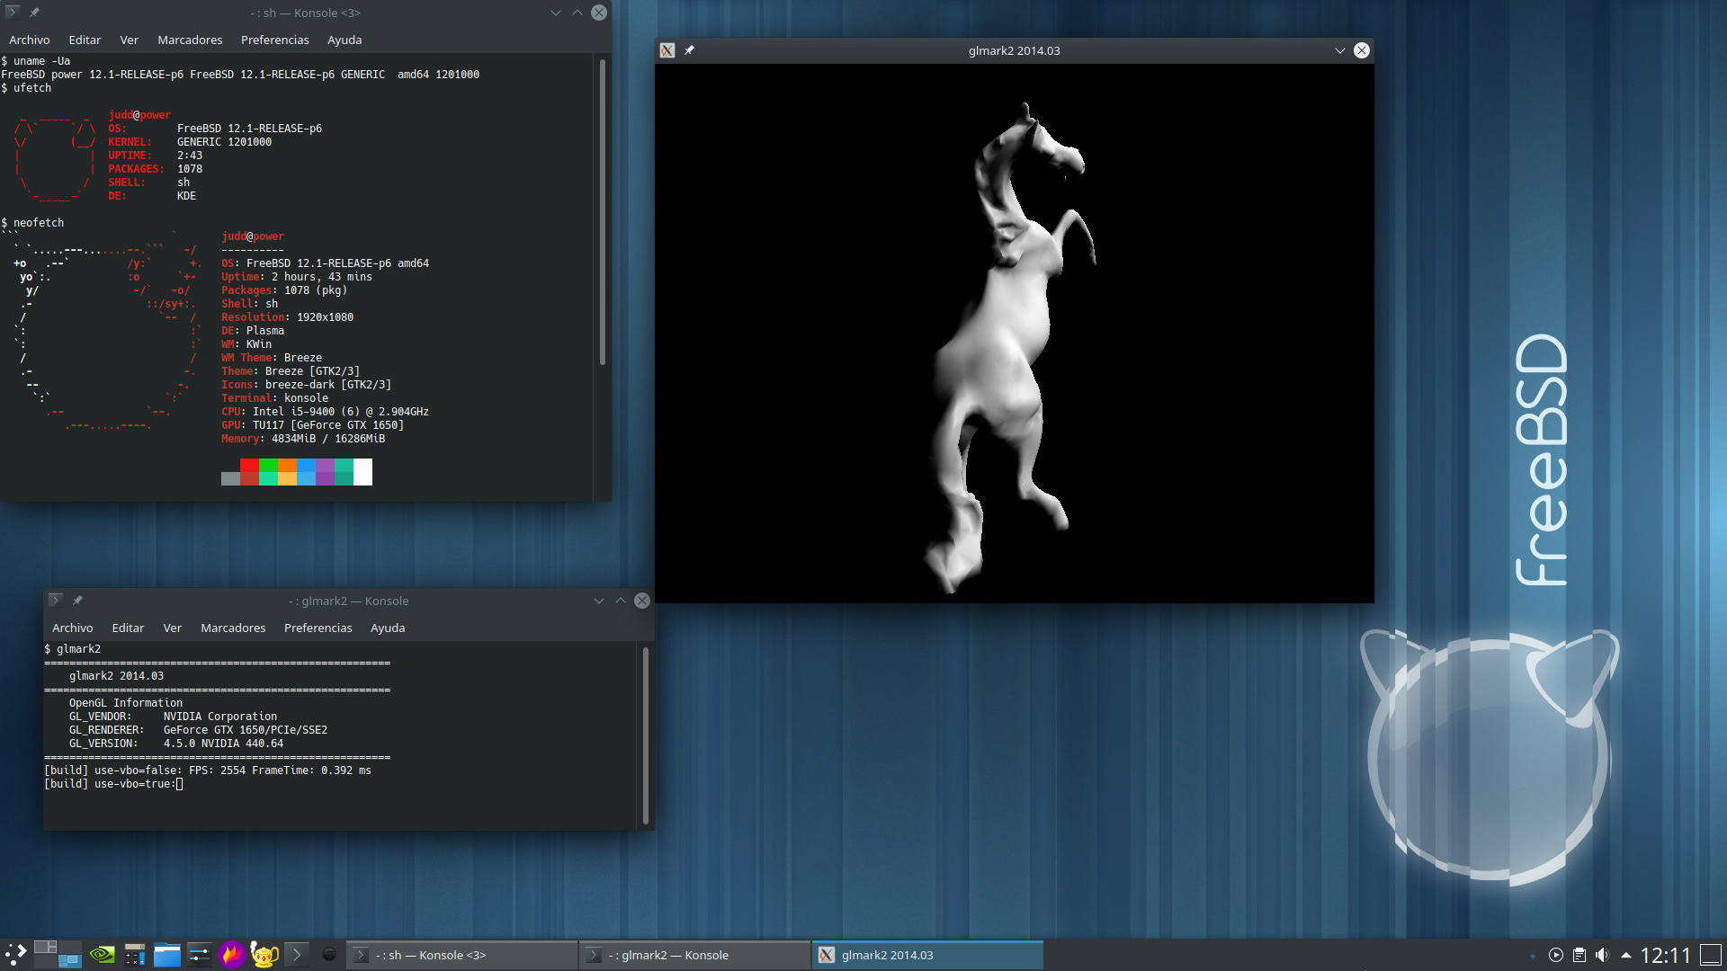Open the audio volume tray icon

pos(1602,955)
